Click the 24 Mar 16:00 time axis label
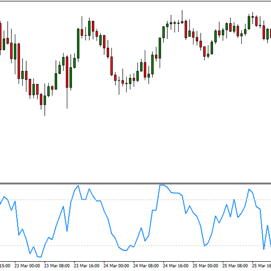 coord(175,266)
